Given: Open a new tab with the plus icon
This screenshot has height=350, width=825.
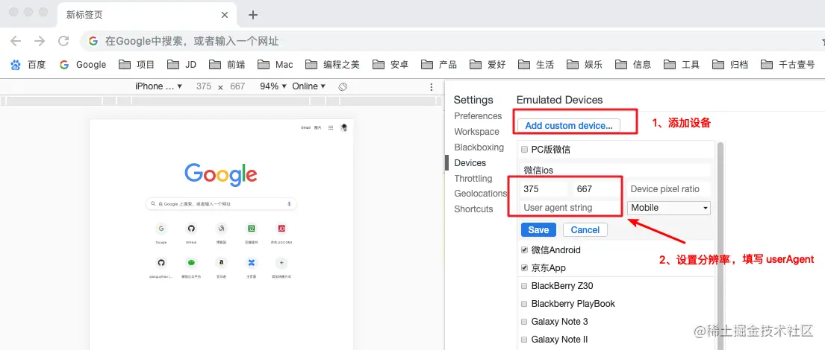Looking at the screenshot, I should click(x=252, y=15).
